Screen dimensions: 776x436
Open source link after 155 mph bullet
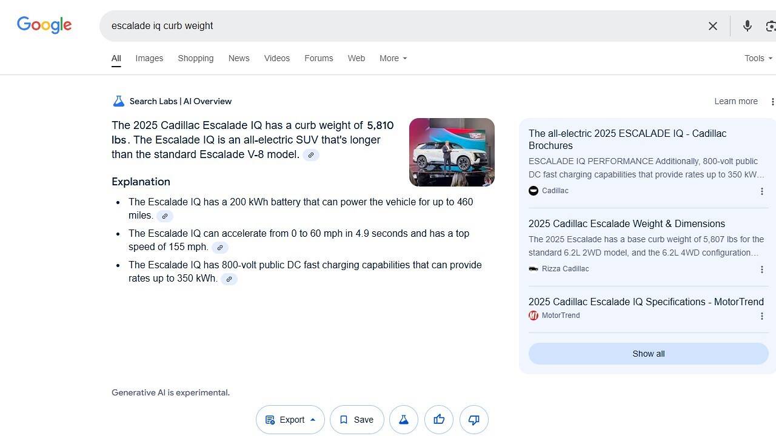coord(220,248)
